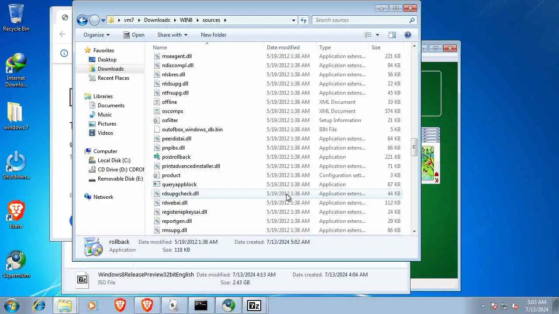Click the Back navigation arrow in Explorer

tap(82, 20)
